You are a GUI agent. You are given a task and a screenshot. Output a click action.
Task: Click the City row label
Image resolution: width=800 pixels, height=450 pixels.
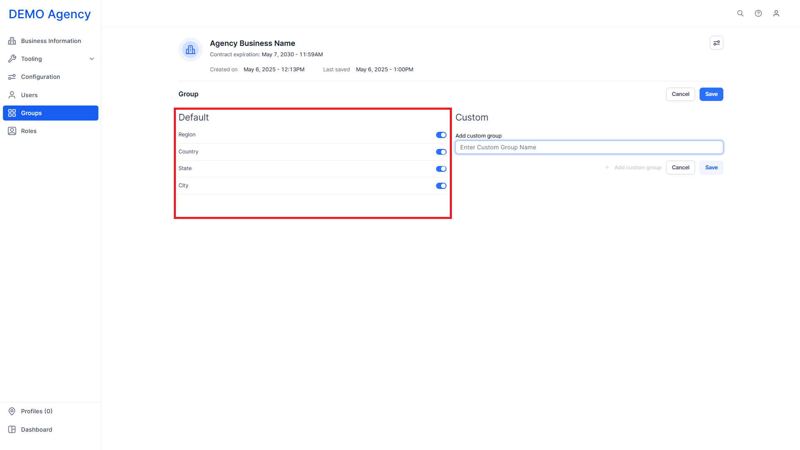coord(183,186)
